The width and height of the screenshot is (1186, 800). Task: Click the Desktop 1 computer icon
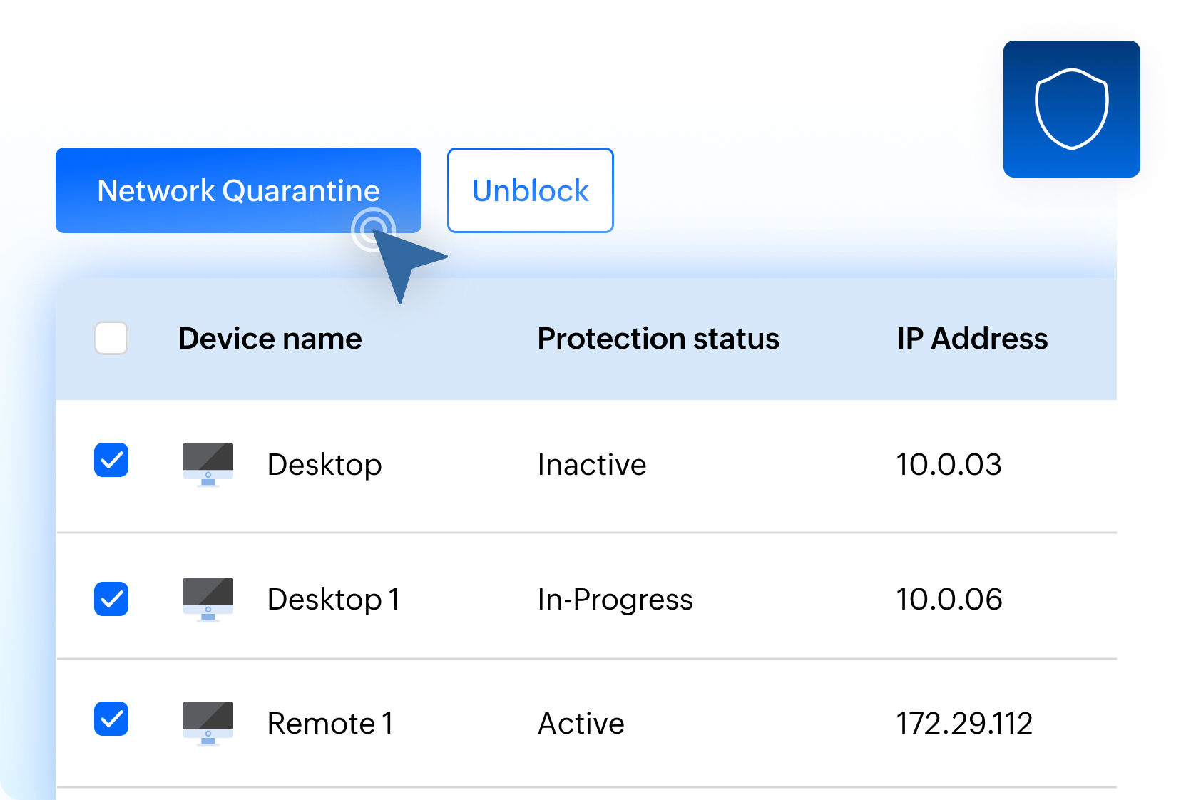(x=208, y=599)
